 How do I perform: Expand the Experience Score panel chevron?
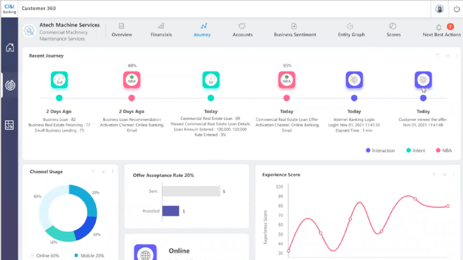coord(445,174)
